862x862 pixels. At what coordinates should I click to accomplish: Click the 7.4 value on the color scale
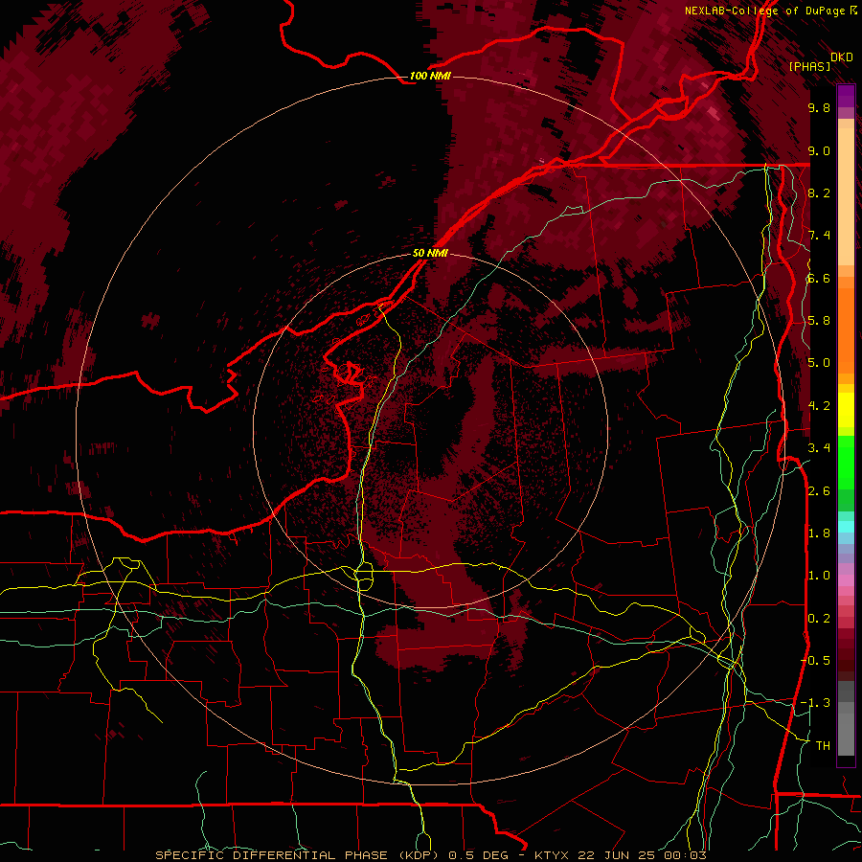coord(819,236)
